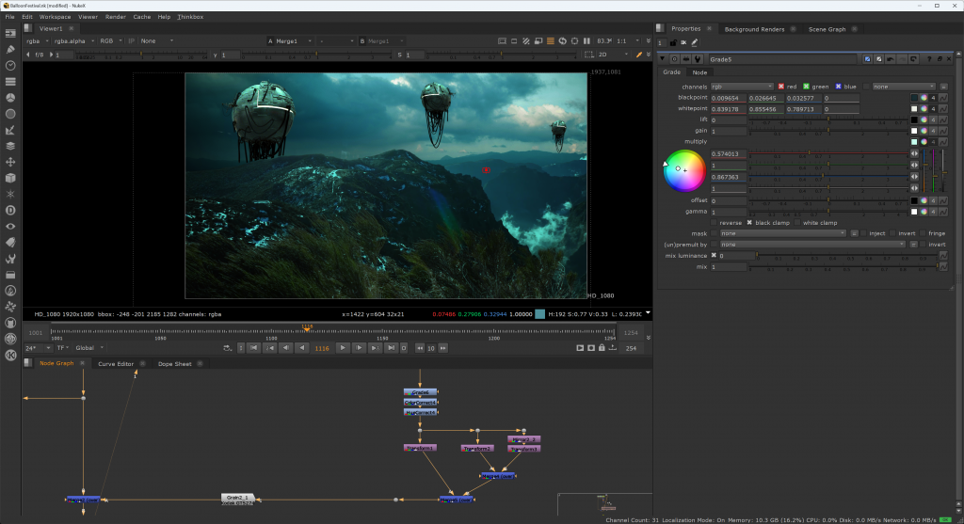Open the blackpoint color wheel picker
964x524 pixels.
[x=924, y=98]
